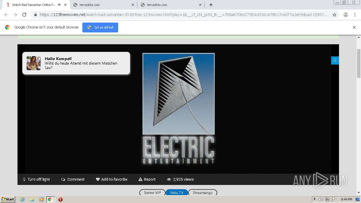Reload the current page
The width and height of the screenshot is (361, 203).
24,15
